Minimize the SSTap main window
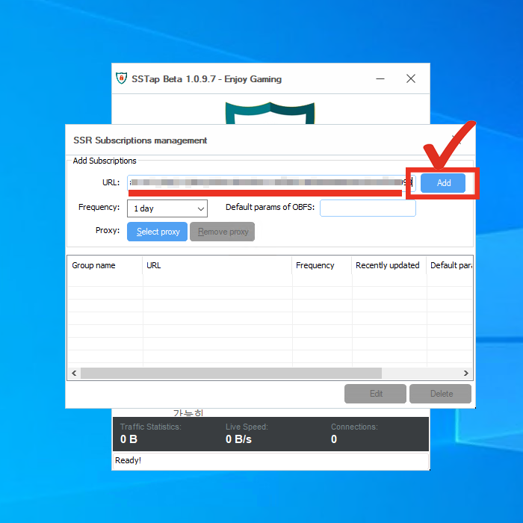Image resolution: width=523 pixels, height=523 pixels. click(x=380, y=78)
